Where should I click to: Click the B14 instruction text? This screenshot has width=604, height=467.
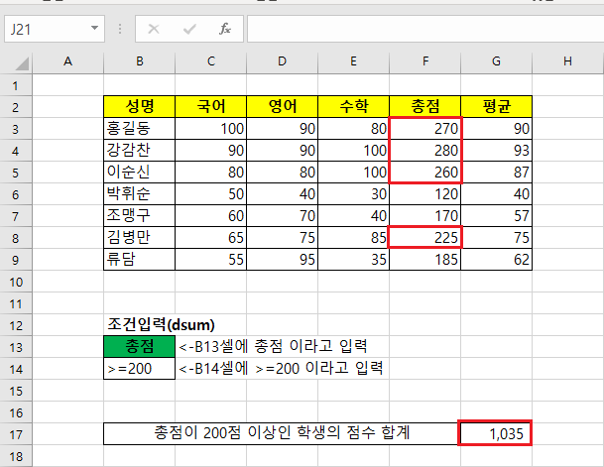281,369
